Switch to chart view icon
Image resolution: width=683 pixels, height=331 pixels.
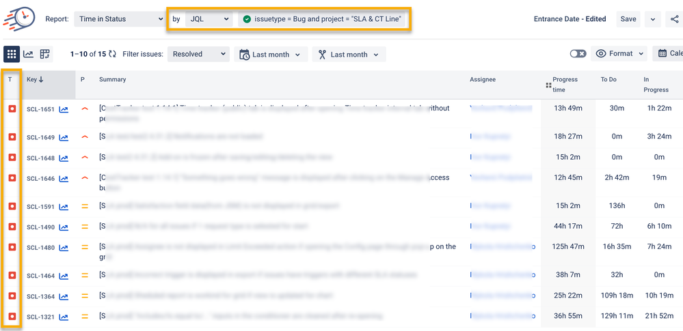tap(28, 54)
